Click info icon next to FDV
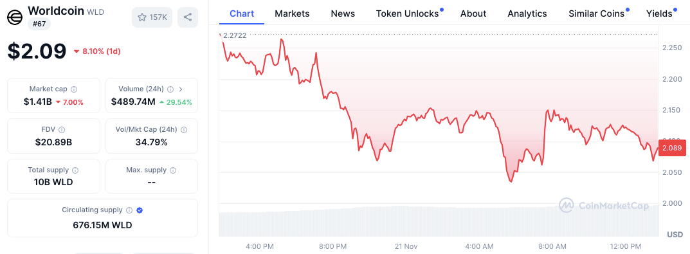This screenshot has width=690, height=254. click(62, 130)
